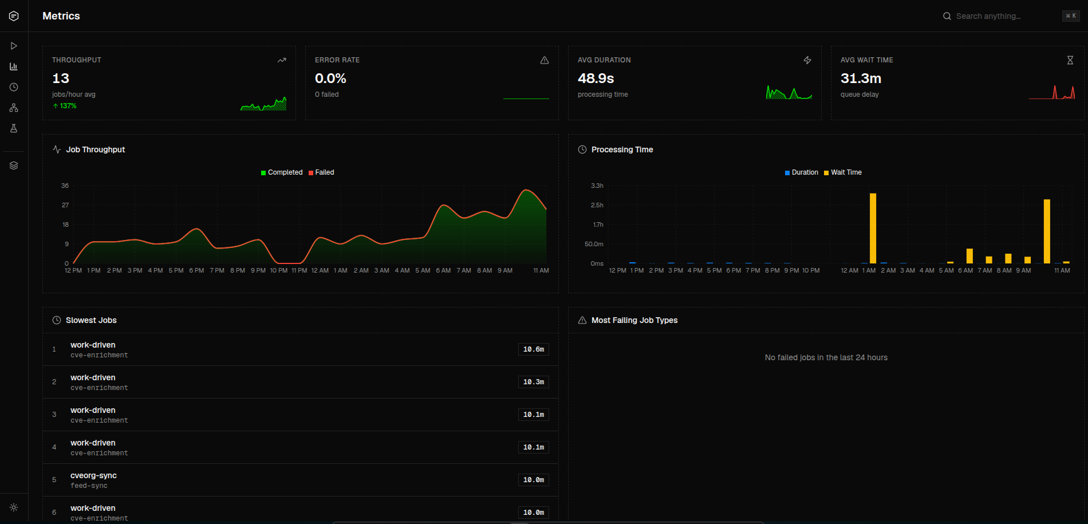This screenshot has height=524, width=1088.
Task: Toggle the Duration series legend
Action: pos(802,172)
